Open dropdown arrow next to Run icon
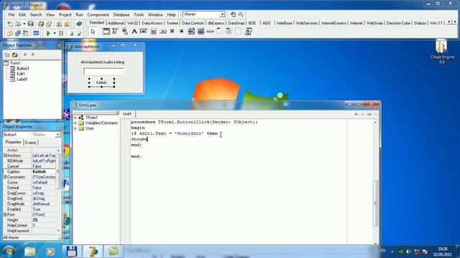Screen dimensions: 460x258 tap(55, 33)
